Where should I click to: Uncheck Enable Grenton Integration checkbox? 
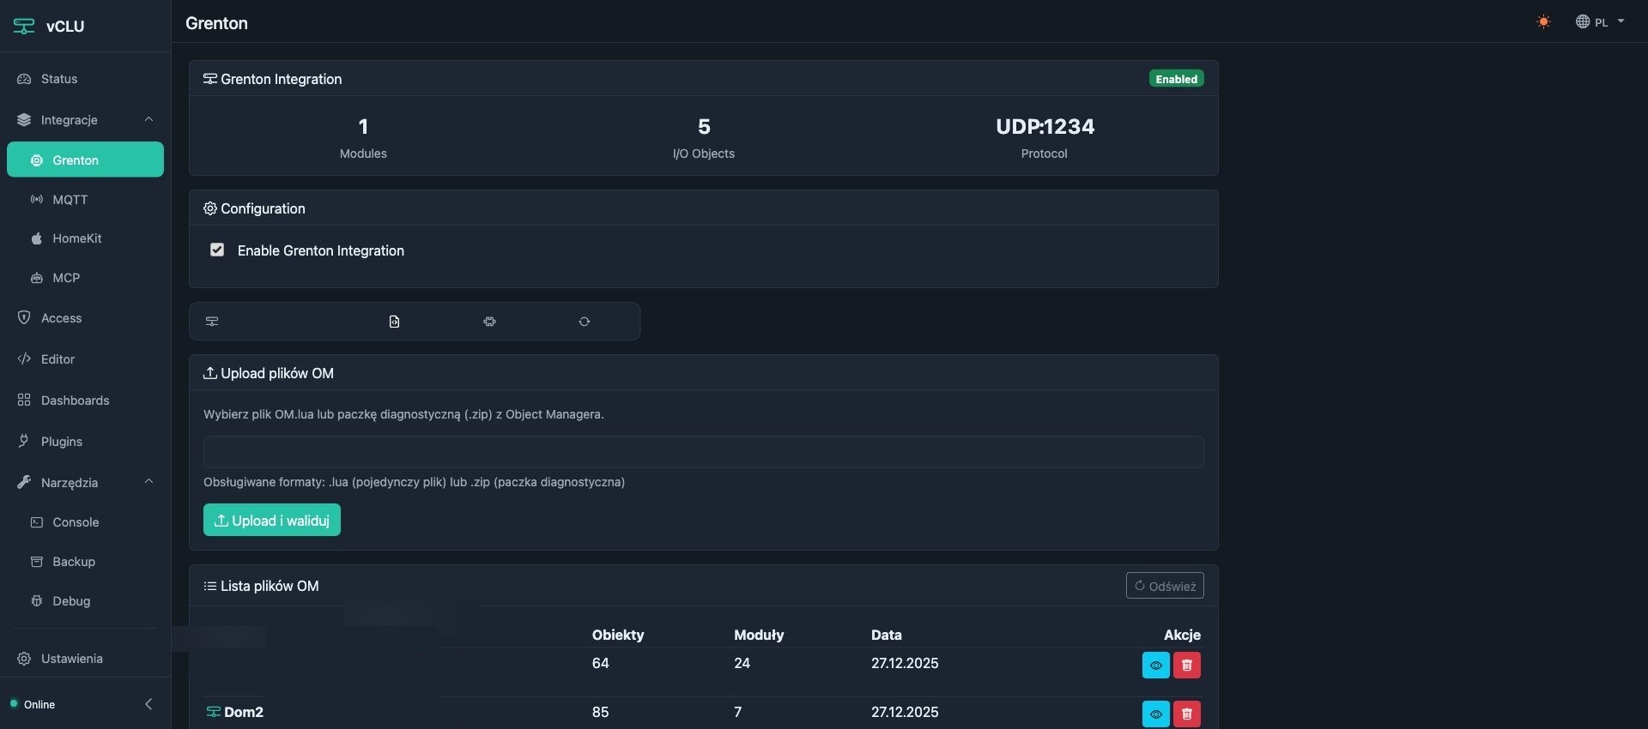click(217, 250)
